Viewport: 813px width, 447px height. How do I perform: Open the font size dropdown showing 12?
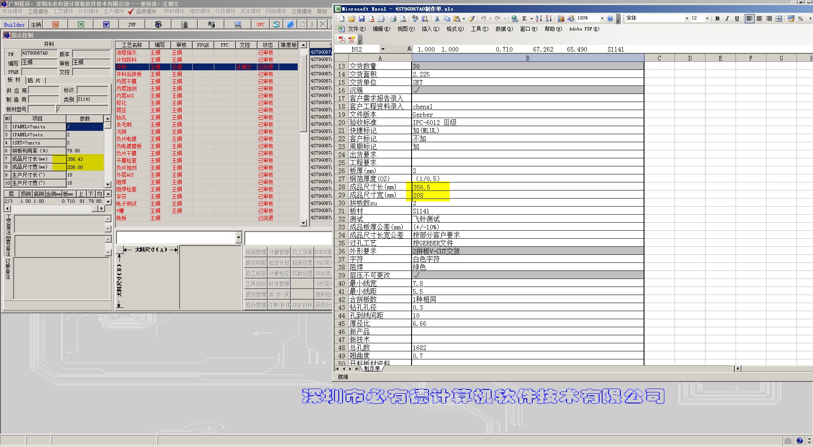click(707, 19)
